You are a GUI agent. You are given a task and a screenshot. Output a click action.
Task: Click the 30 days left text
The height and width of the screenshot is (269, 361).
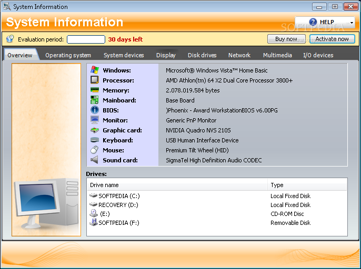click(x=125, y=39)
